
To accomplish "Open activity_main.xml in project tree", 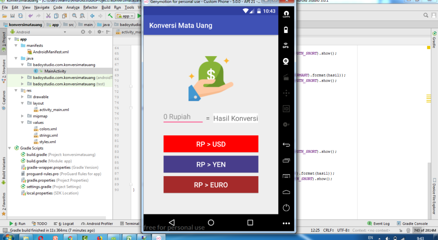I will coord(54,110).
